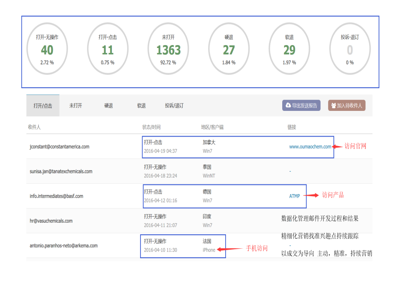Switch to the 未打开 tab
Screen dimensions: 419x288
pyautogui.click(x=76, y=106)
